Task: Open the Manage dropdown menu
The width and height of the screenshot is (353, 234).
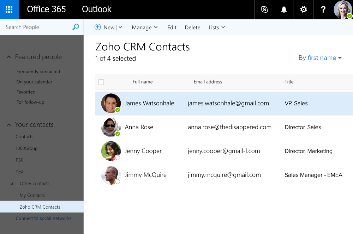Action: [144, 27]
